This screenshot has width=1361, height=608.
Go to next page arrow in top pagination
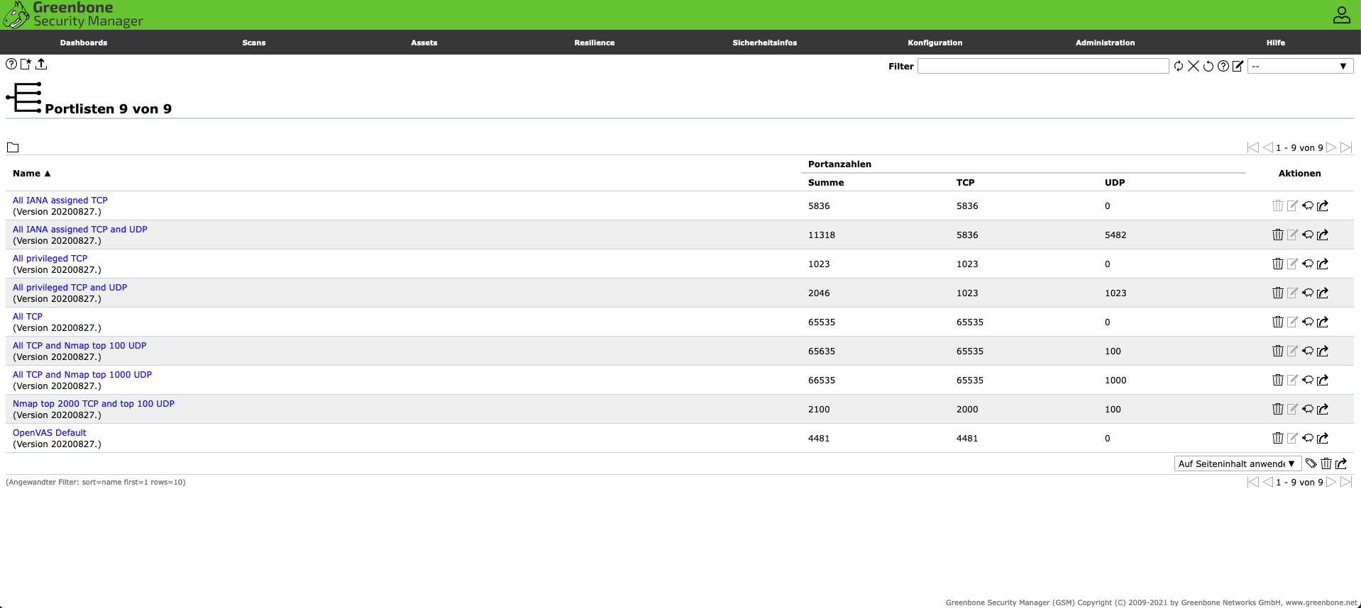(x=1331, y=147)
